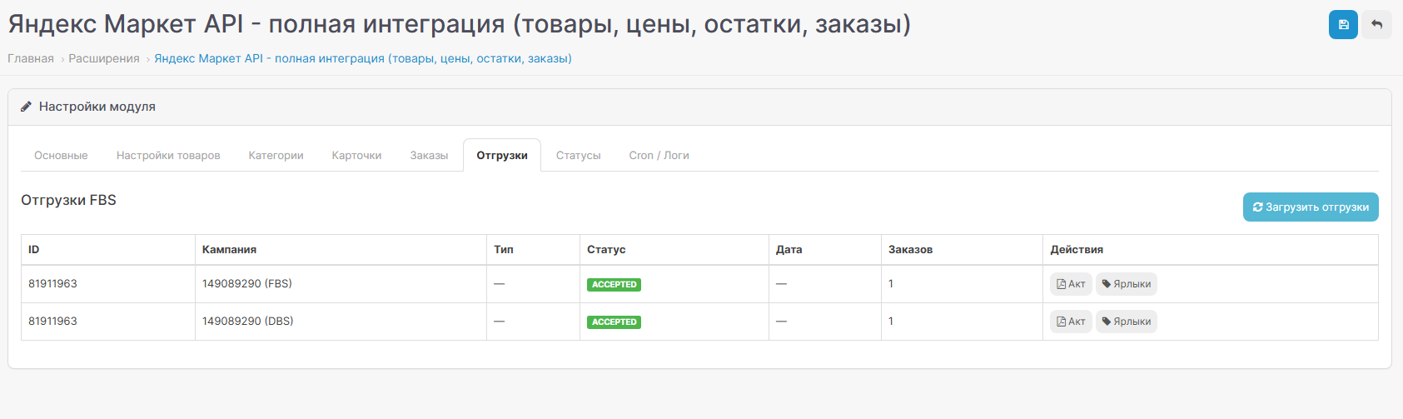Click the Отгрузки FBS heading
1403x419 pixels.
[x=68, y=201]
